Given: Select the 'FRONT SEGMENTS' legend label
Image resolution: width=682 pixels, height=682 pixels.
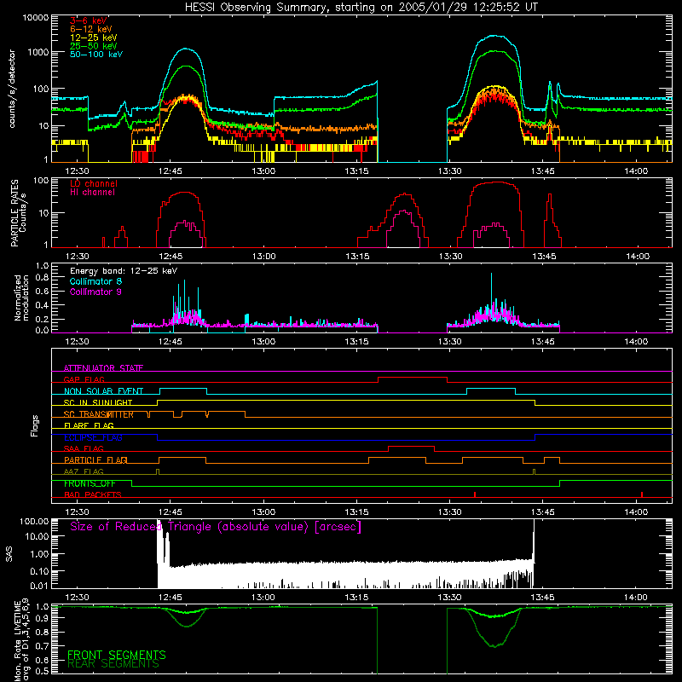Looking at the screenshot, I should [x=117, y=655].
